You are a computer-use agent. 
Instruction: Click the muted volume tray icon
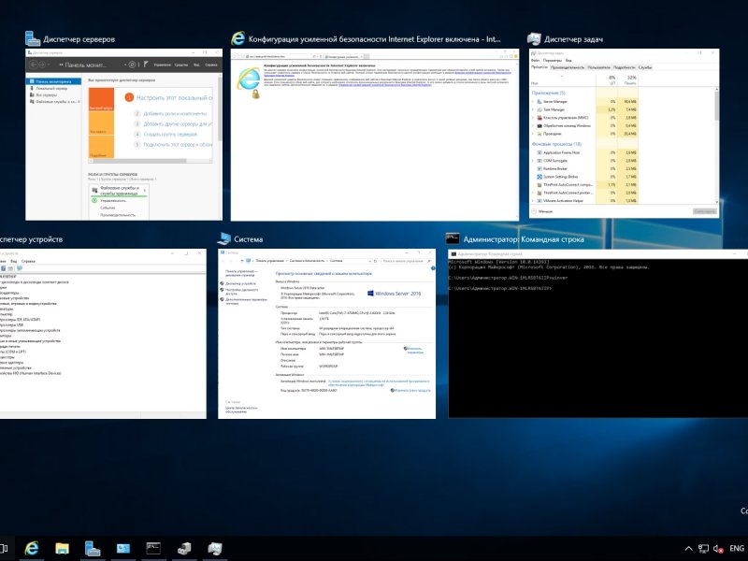click(718, 549)
